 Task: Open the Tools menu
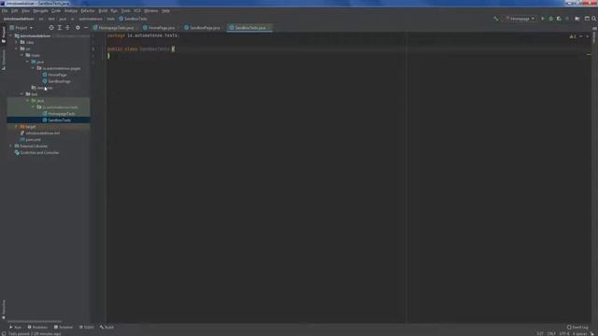(x=125, y=10)
